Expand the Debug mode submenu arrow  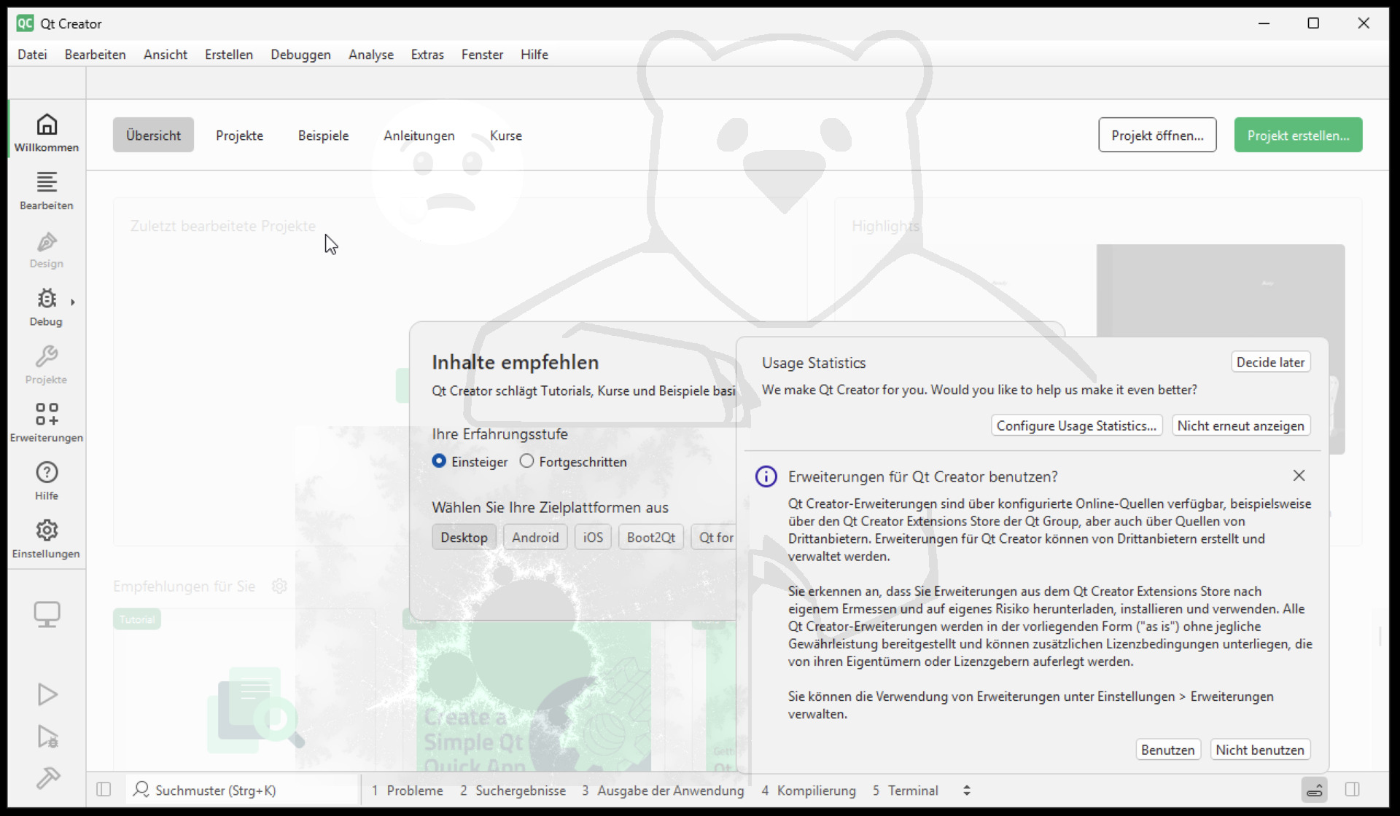(x=73, y=302)
